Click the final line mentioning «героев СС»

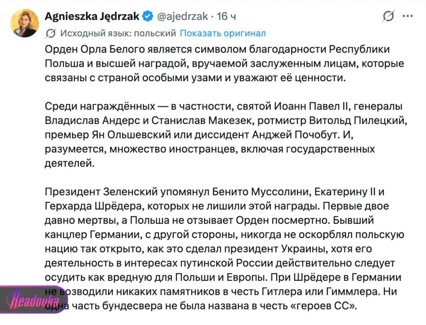pos(201,306)
